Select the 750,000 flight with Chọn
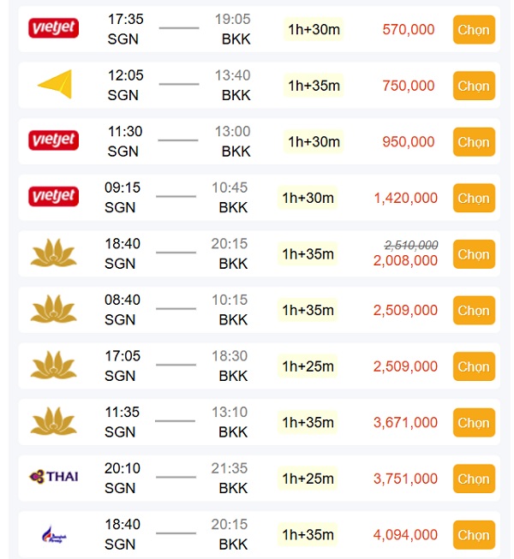This screenshot has height=559, width=514. tap(473, 86)
